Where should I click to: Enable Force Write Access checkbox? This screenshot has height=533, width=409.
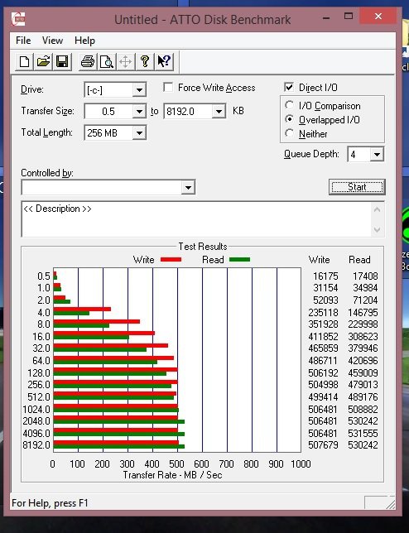tap(168, 88)
